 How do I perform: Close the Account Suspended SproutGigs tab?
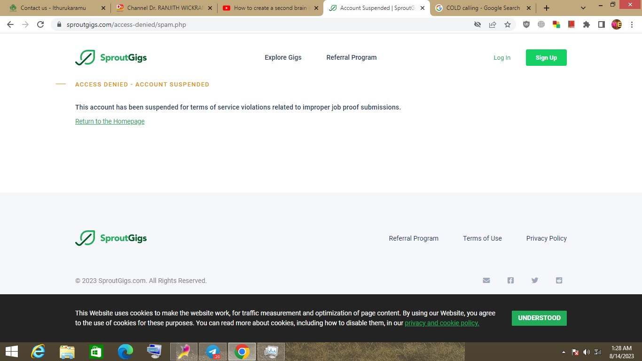point(422,8)
